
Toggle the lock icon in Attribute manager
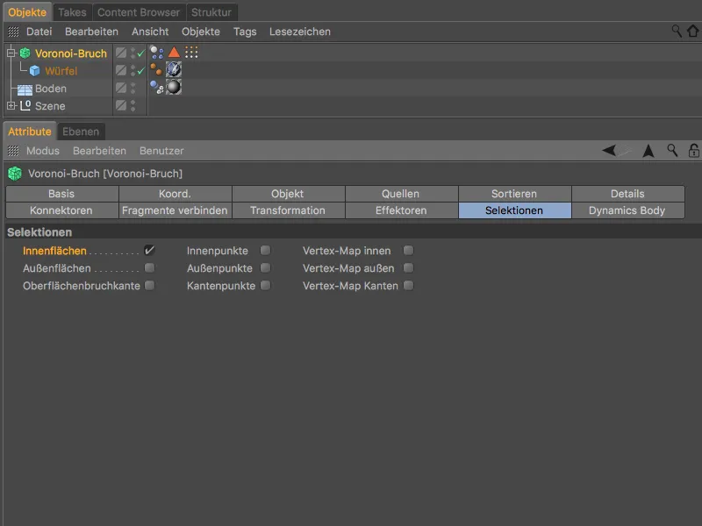[x=693, y=151]
